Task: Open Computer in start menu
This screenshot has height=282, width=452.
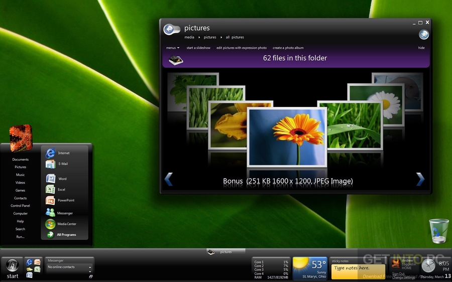Action: coord(20,213)
